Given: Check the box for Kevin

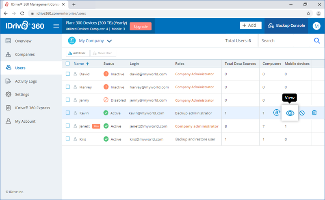Looking at the screenshot, I should (68, 113).
